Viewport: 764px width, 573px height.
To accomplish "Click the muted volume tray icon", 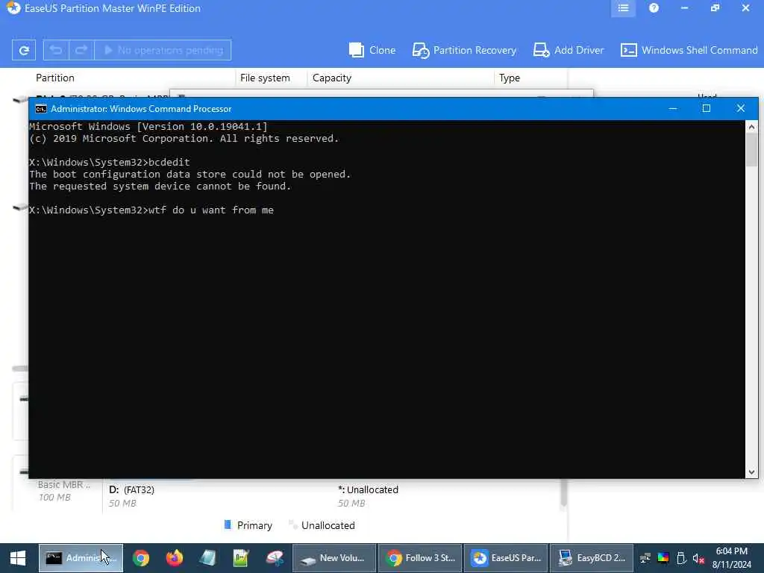I will pyautogui.click(x=698, y=558).
